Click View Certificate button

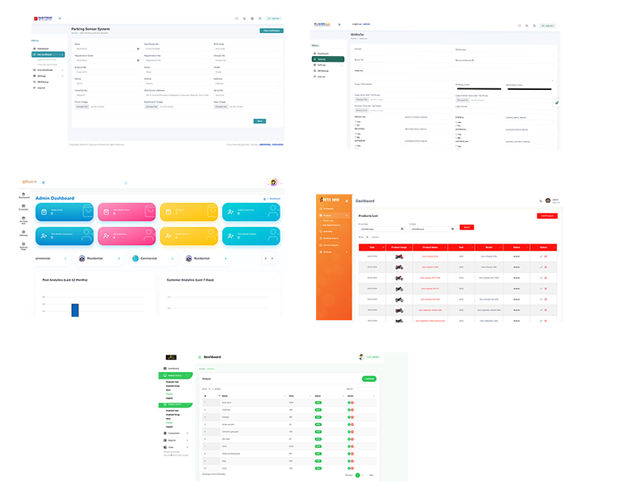[x=271, y=31]
